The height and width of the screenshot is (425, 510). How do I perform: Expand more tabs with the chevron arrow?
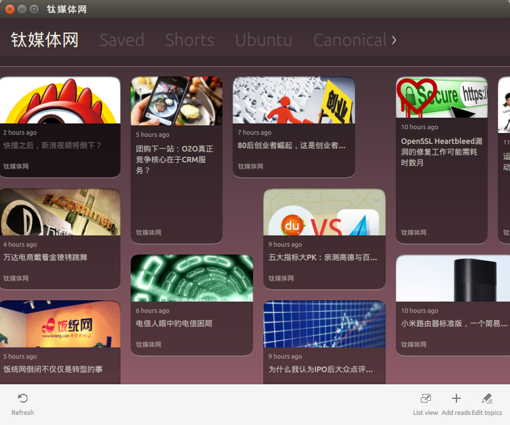(x=394, y=40)
